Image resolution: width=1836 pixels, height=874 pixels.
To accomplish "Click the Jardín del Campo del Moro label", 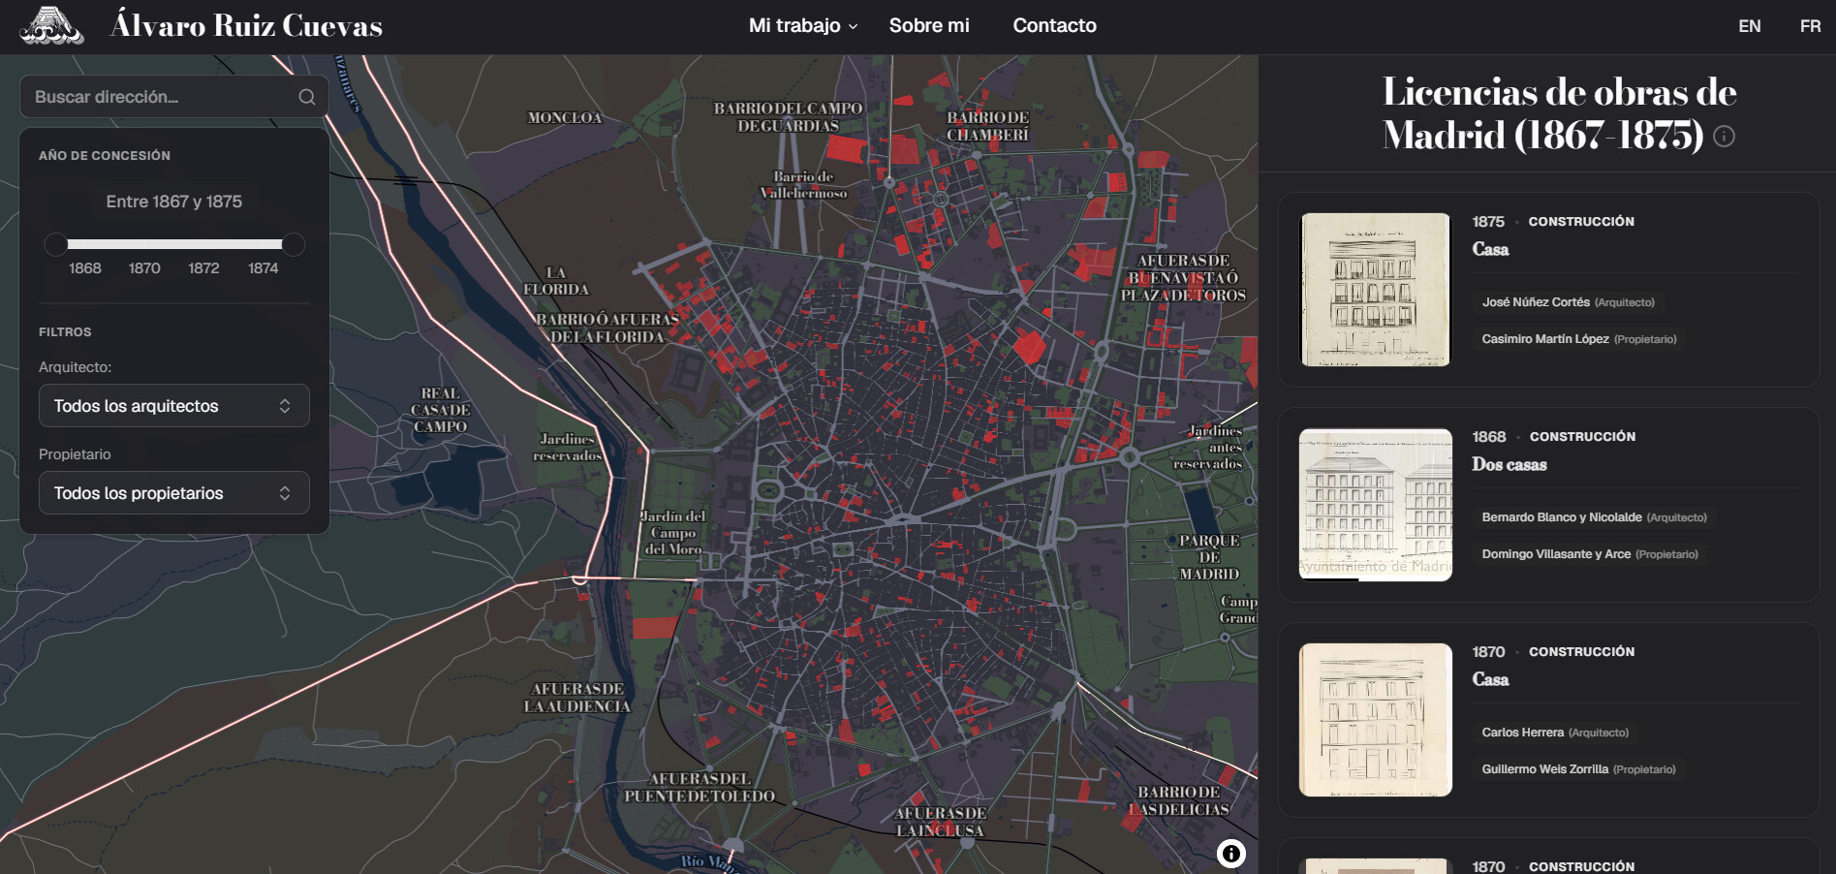I will point(673,533).
